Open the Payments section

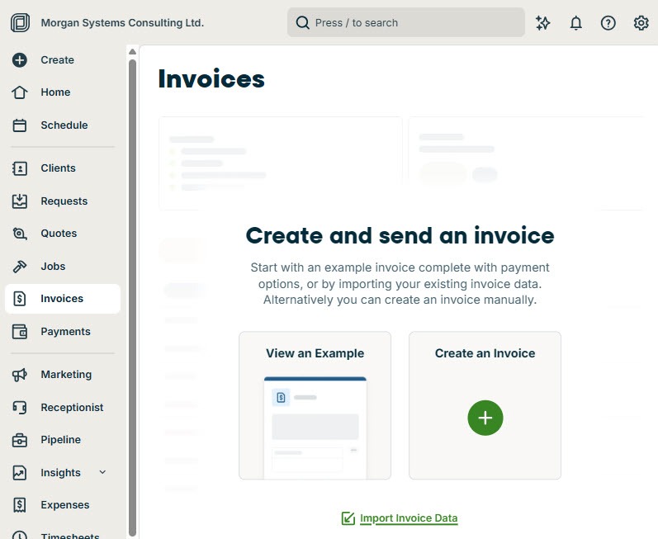(65, 332)
